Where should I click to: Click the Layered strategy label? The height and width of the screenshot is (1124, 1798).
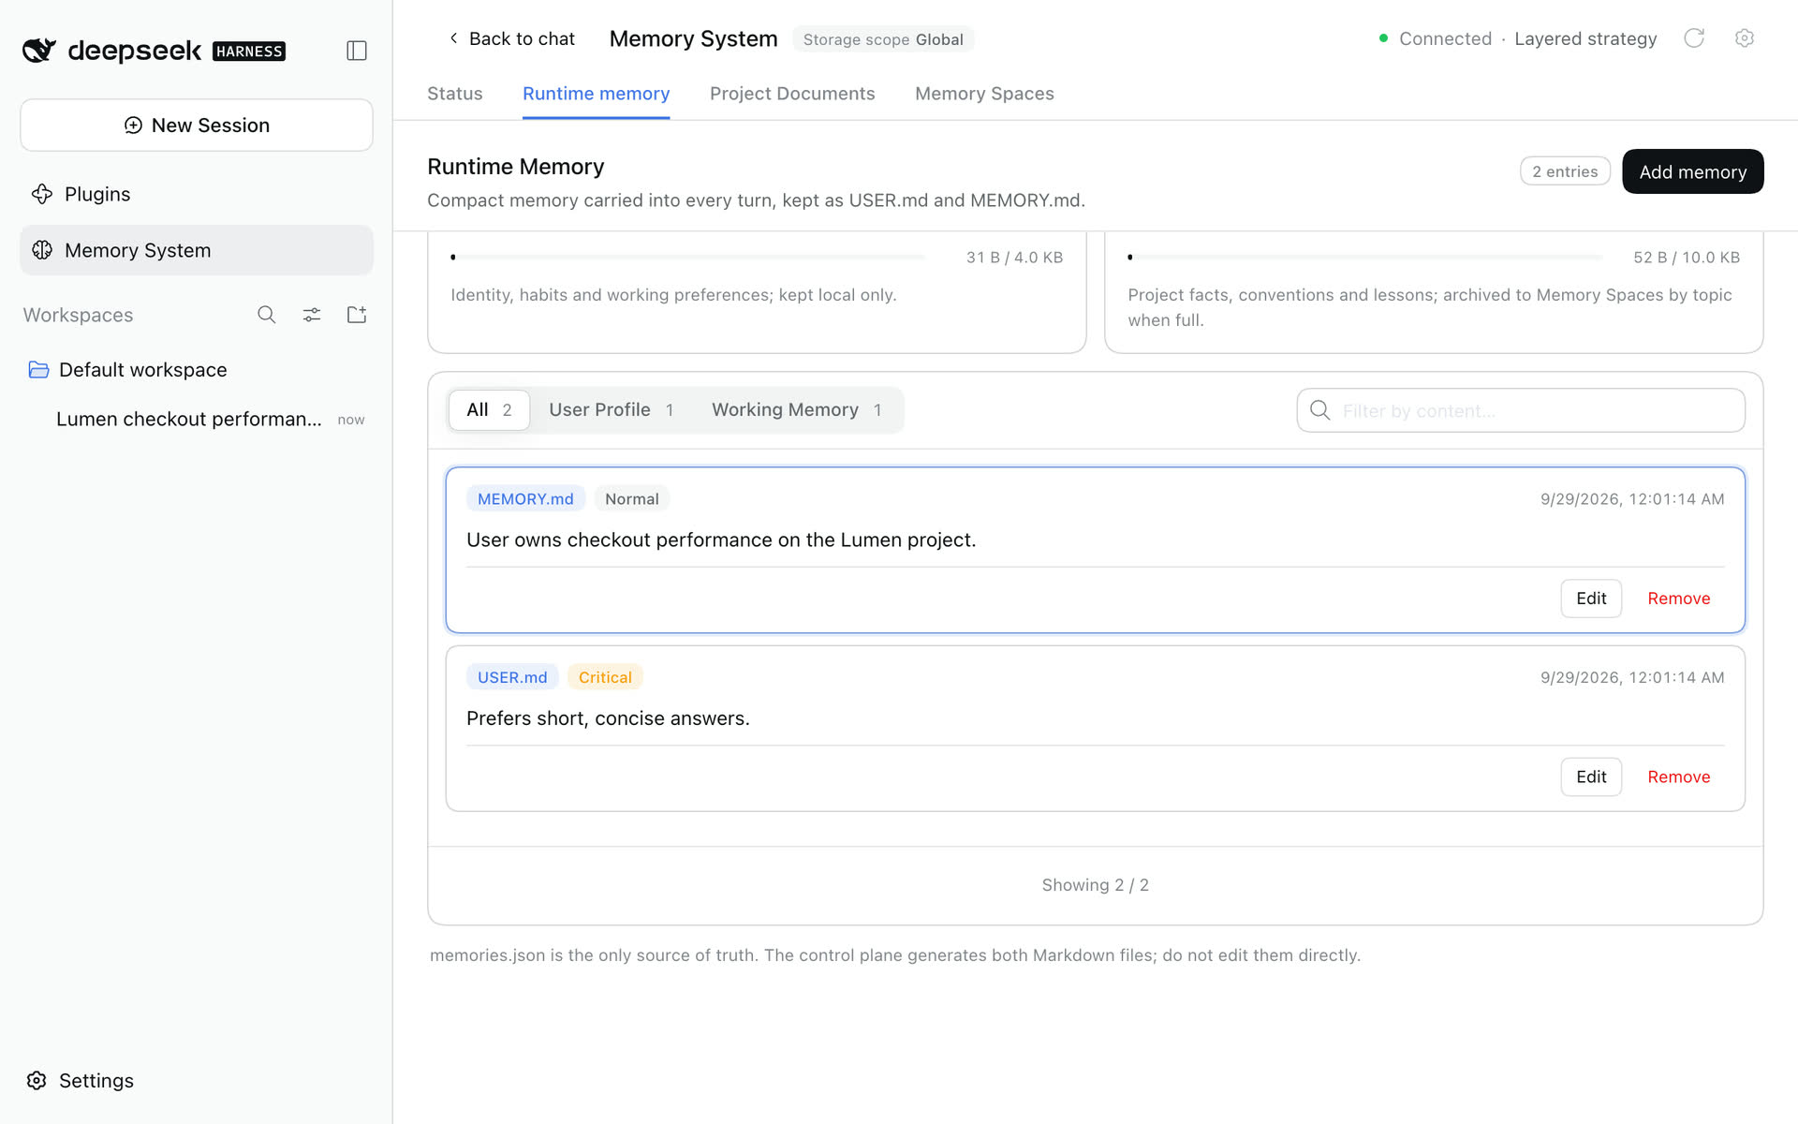tap(1585, 38)
